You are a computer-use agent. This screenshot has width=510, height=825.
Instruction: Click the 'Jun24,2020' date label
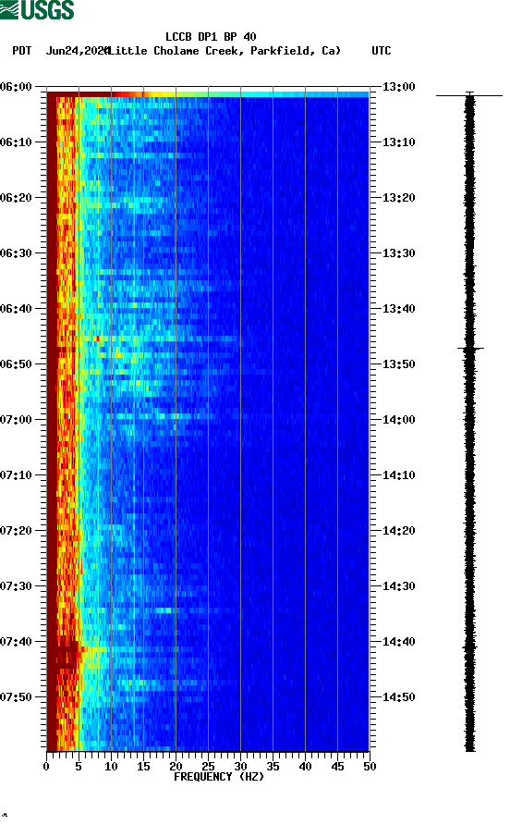point(78,51)
